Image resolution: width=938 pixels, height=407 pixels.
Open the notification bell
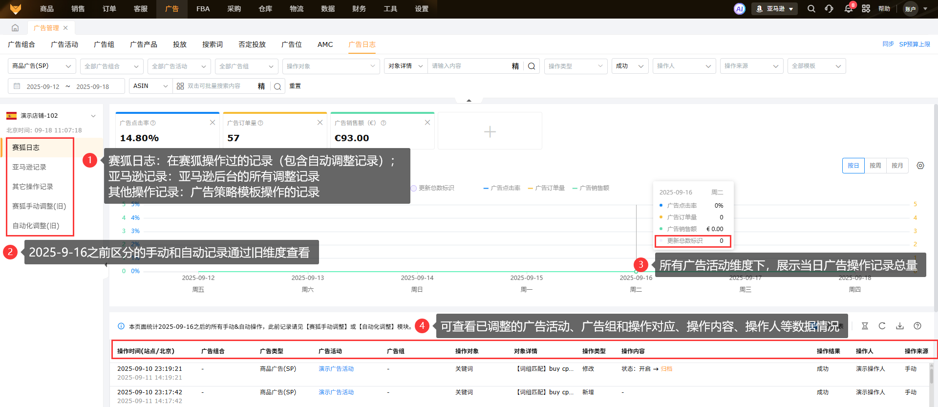point(848,9)
